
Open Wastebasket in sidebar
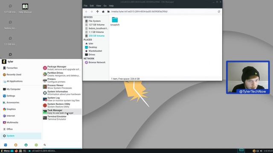(96, 51)
